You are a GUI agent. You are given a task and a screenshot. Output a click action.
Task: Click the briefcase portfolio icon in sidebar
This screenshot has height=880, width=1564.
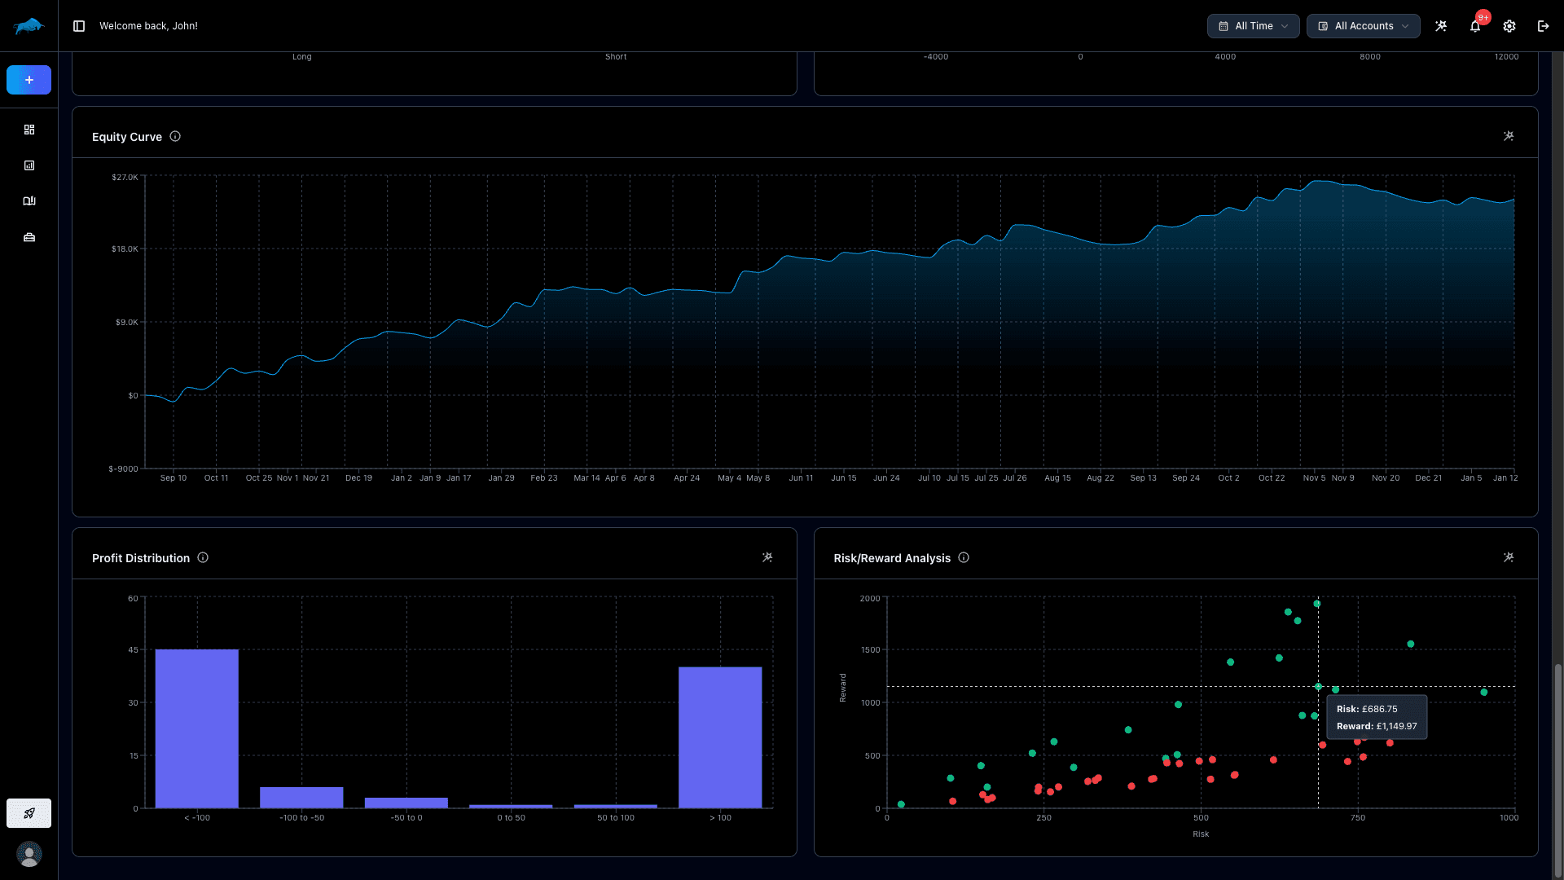click(29, 237)
